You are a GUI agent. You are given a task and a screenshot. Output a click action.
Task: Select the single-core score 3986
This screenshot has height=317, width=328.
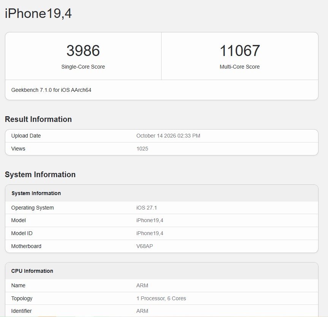[x=83, y=51]
